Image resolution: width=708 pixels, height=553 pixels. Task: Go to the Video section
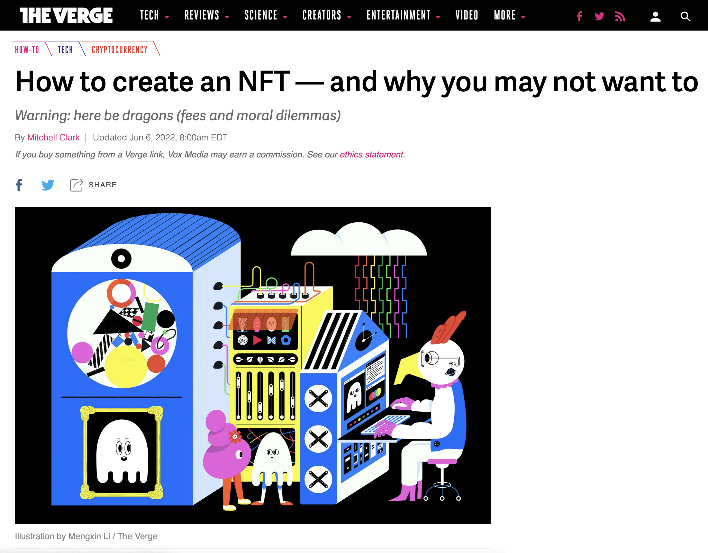[x=467, y=15]
